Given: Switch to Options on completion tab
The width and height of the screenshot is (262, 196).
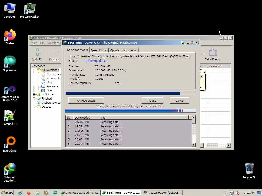Looking at the screenshot, I should tap(124, 50).
